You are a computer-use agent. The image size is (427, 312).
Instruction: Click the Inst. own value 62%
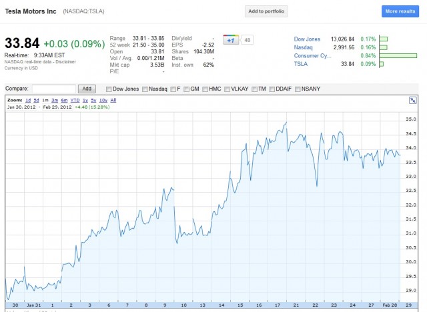[x=209, y=65]
